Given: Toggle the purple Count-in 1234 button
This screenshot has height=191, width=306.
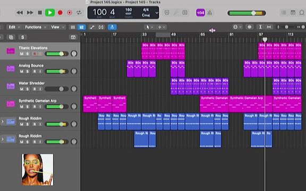Looking at the screenshot, I should tap(200, 13).
